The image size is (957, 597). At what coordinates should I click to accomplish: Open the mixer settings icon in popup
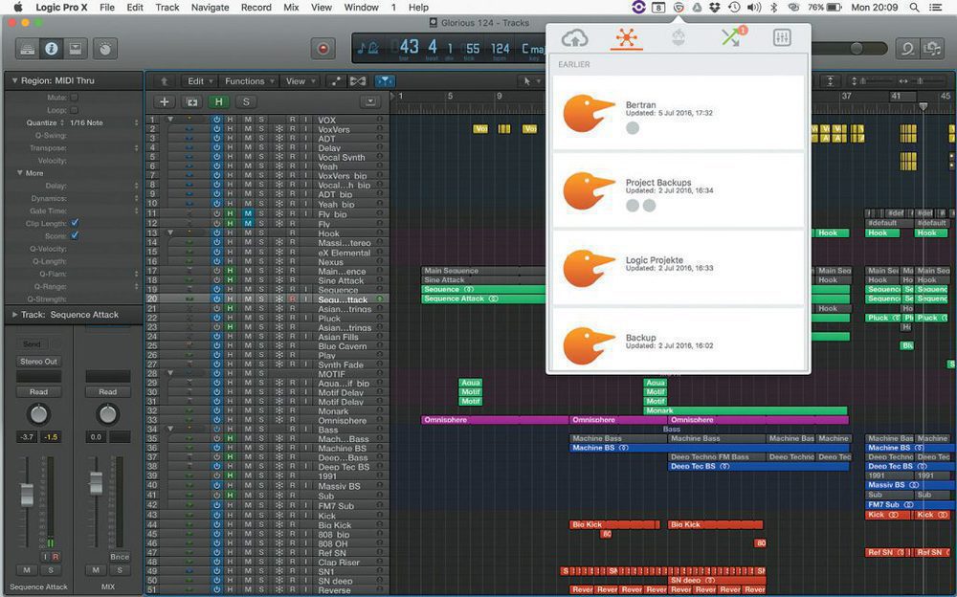point(782,38)
